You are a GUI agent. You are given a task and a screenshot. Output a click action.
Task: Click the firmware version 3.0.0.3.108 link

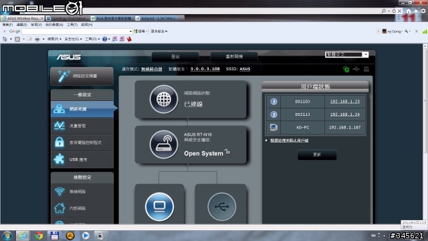point(205,69)
